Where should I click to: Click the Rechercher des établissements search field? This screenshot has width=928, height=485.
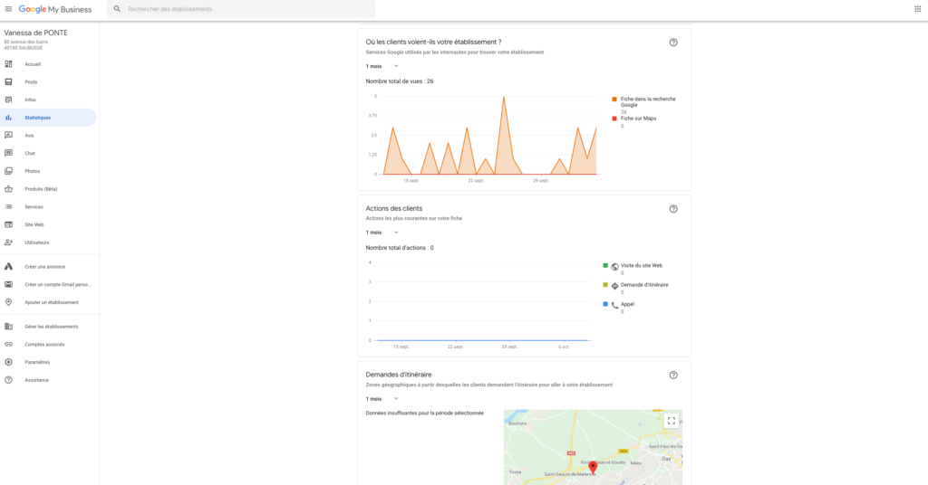click(x=245, y=8)
